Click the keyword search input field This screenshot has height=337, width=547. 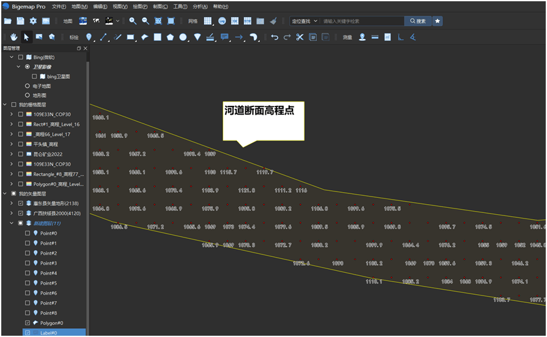tap(362, 21)
